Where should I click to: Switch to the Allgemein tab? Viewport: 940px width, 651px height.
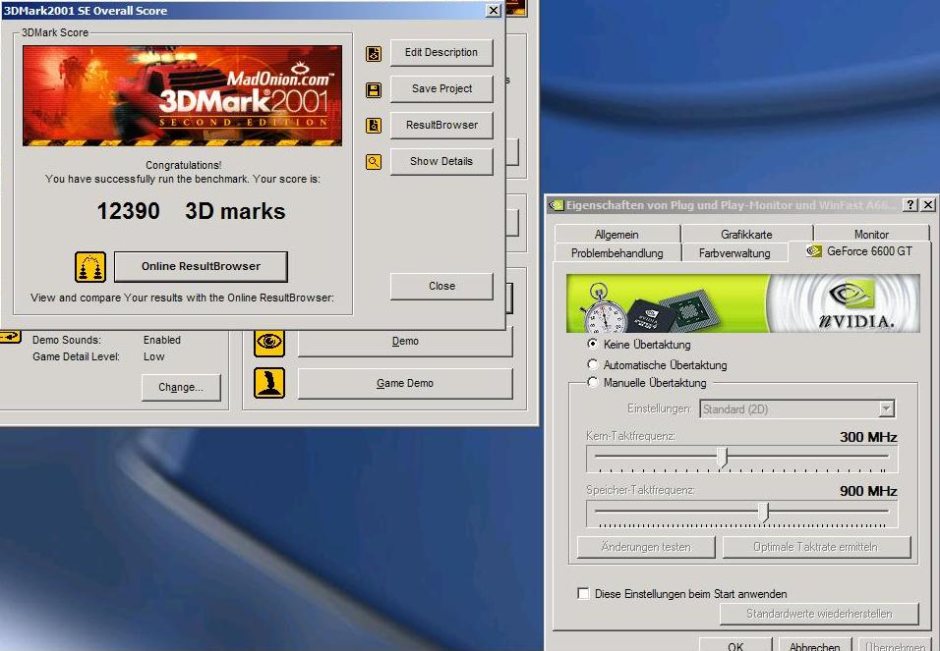(x=617, y=234)
